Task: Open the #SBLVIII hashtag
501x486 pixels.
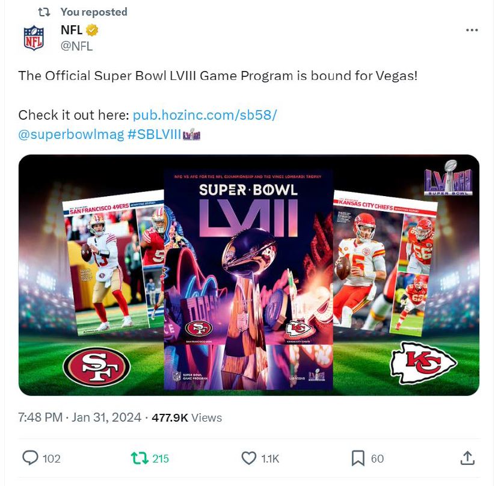Action: click(154, 135)
